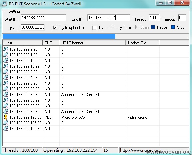Image resolution: width=192 pixels, height=155 pixels.
Task: Focus the End IP input field
Action: point(109,18)
